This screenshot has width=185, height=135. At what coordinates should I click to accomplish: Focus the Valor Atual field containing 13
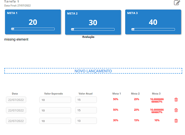[86, 121]
